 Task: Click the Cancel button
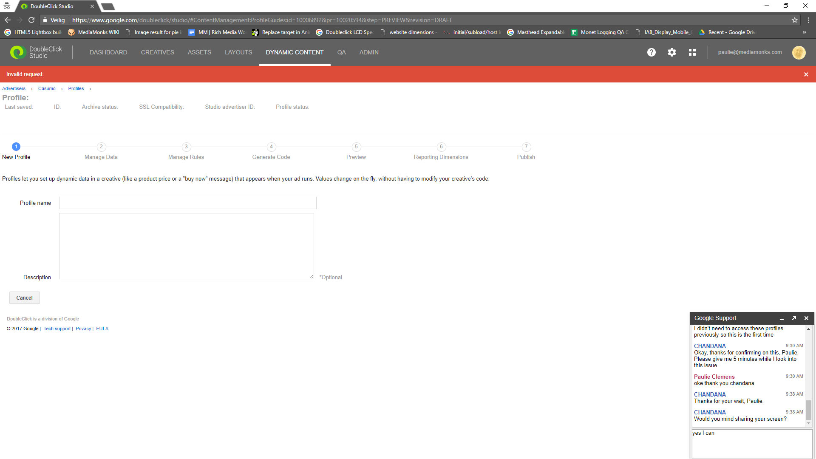[25, 298]
